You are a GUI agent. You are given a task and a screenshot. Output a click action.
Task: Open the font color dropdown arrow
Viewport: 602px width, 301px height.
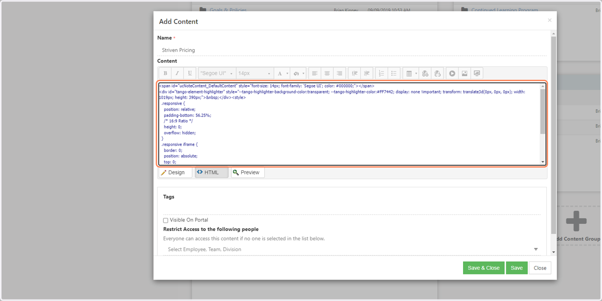pos(287,74)
